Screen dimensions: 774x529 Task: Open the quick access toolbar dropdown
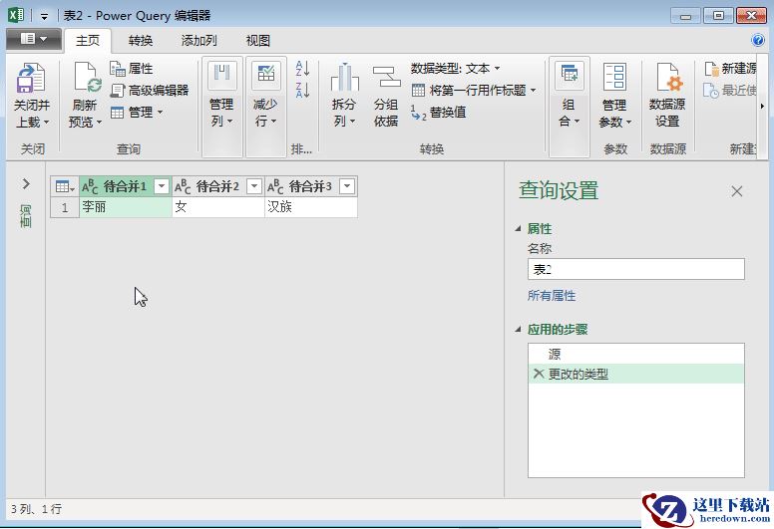coord(45,16)
